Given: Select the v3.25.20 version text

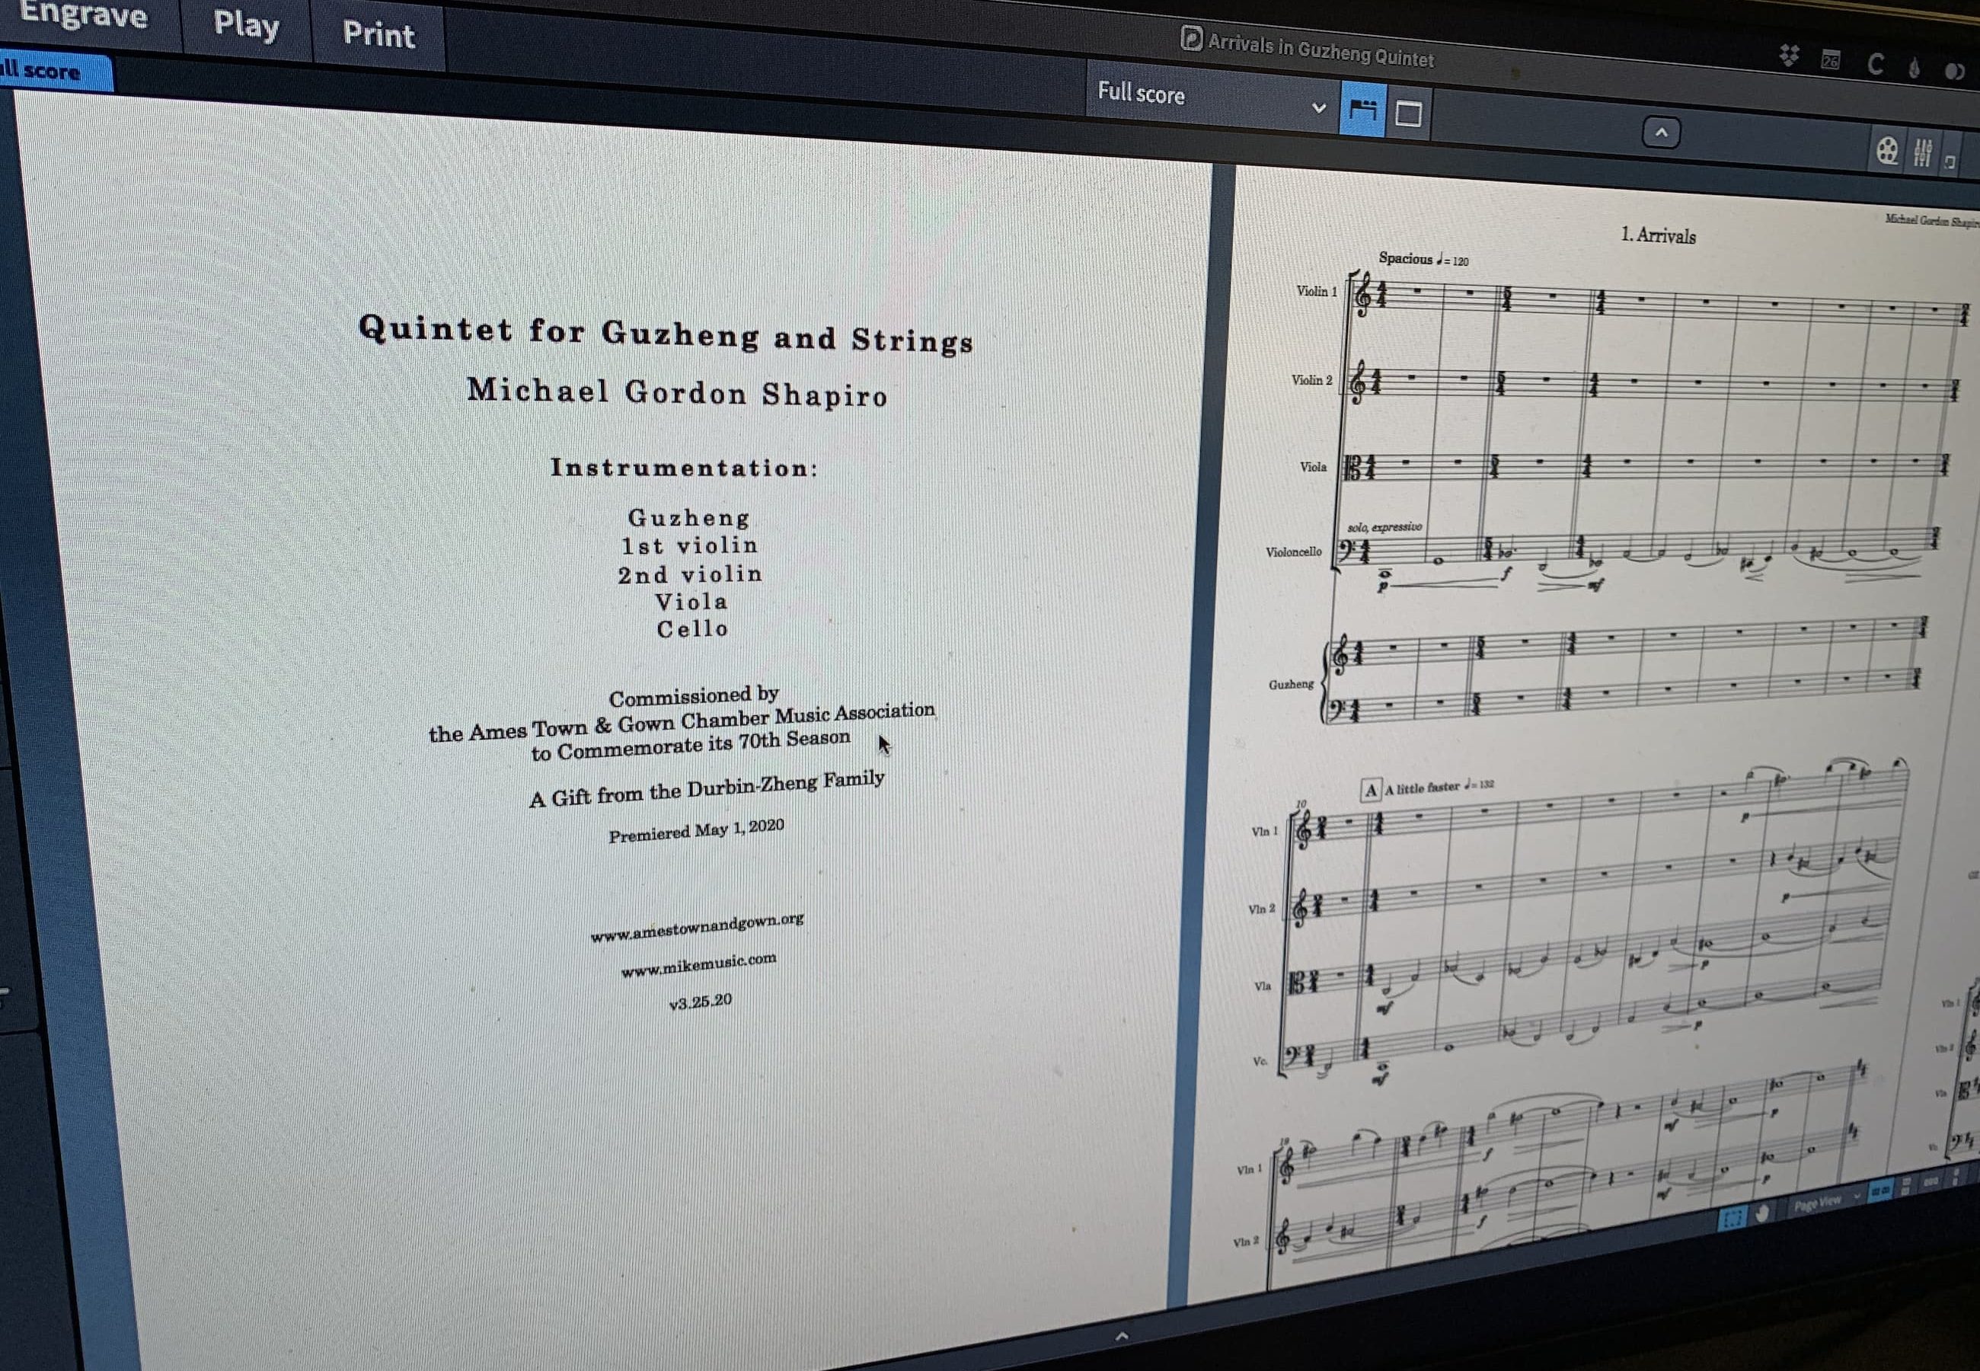Looking at the screenshot, I should click(701, 1001).
